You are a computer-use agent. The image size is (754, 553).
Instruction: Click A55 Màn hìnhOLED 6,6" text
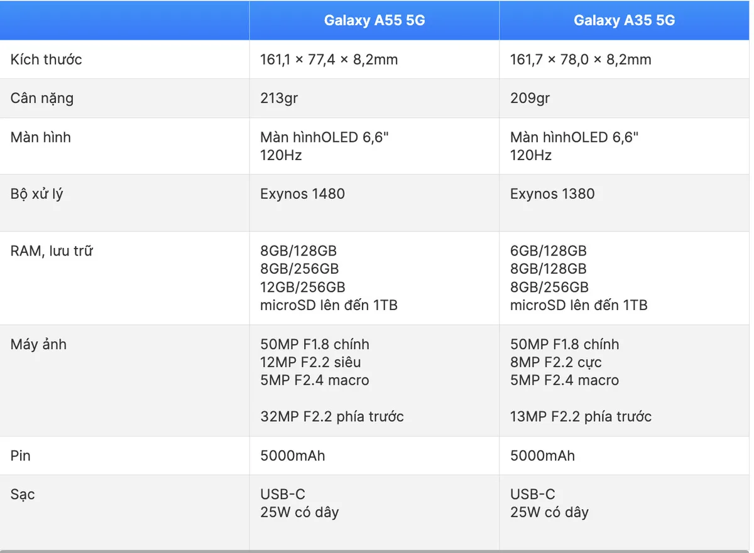325,137
